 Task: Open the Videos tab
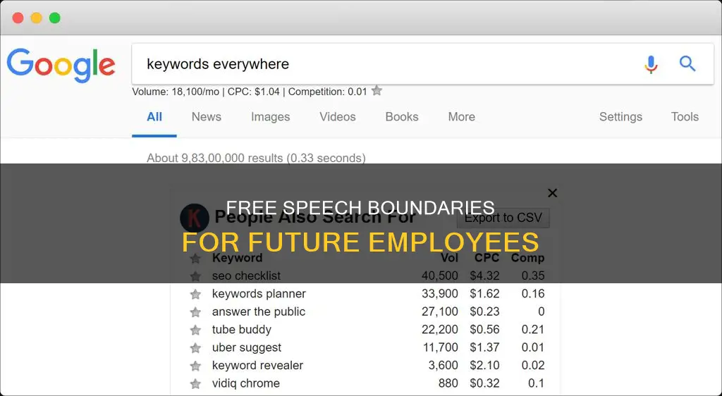pyautogui.click(x=338, y=117)
